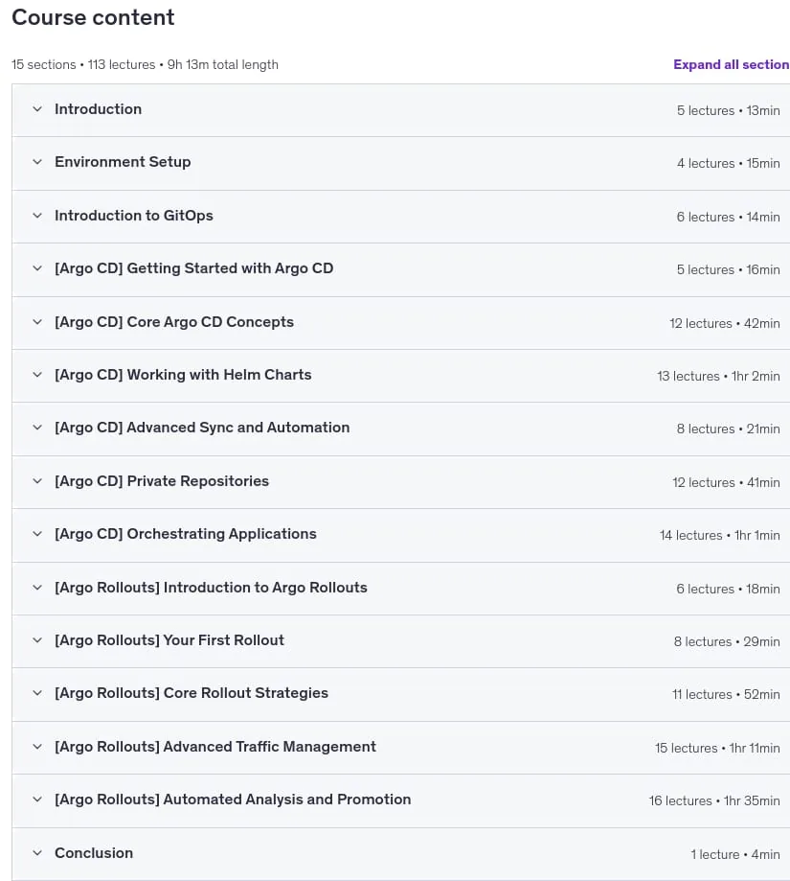This screenshot has height=881, width=790.
Task: Select [Argo Rollouts] Advanced Traffic Management title
Action: (214, 747)
